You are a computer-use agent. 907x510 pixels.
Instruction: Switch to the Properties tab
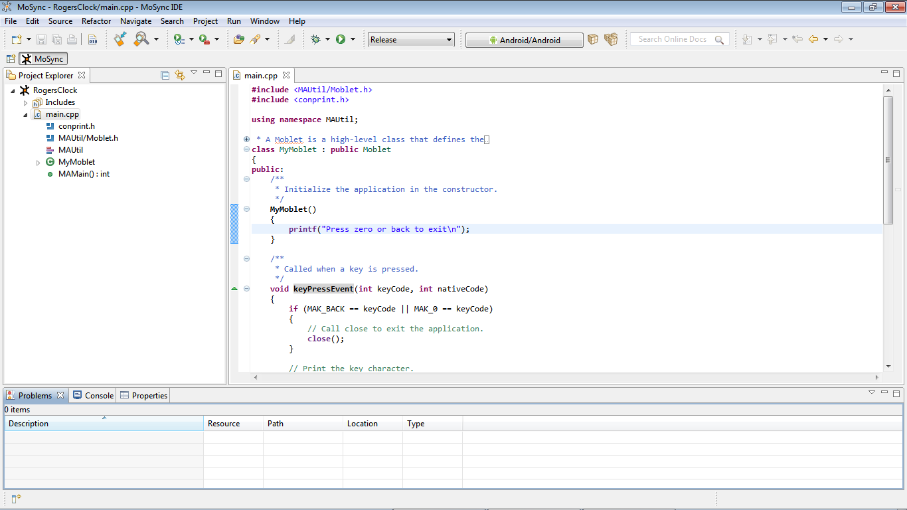[143, 395]
